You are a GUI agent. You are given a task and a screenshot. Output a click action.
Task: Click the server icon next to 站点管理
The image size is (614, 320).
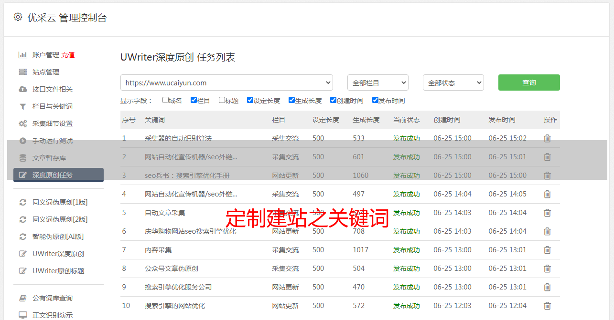point(22,72)
